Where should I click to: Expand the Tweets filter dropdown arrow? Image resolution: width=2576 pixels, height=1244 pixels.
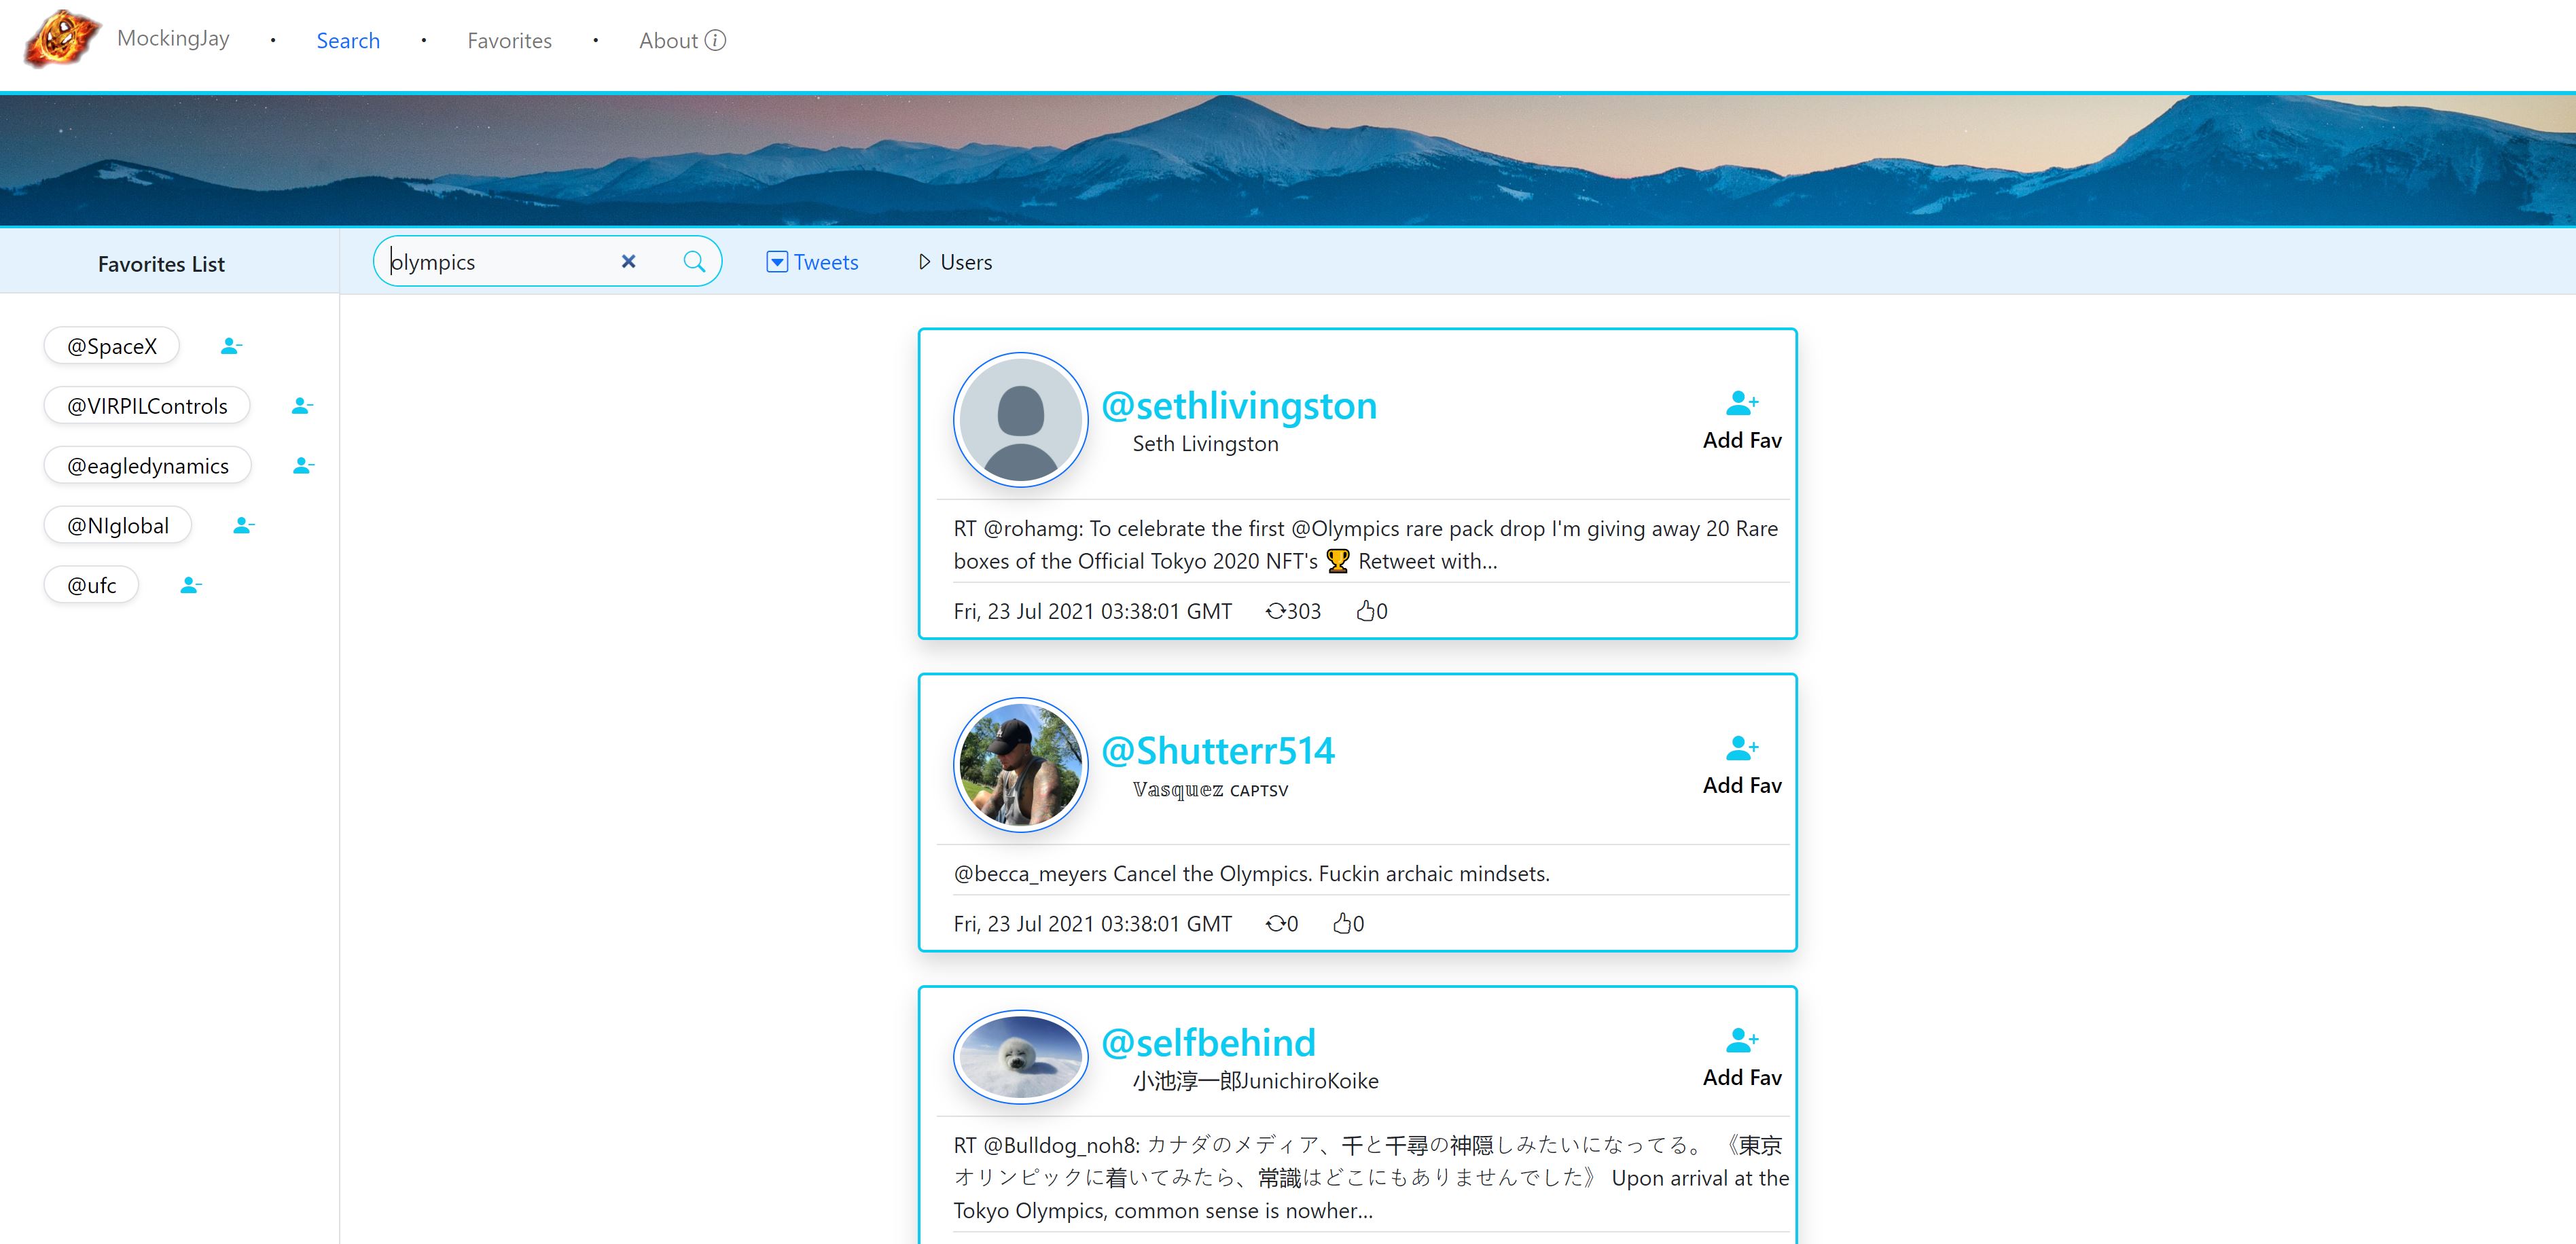(777, 261)
